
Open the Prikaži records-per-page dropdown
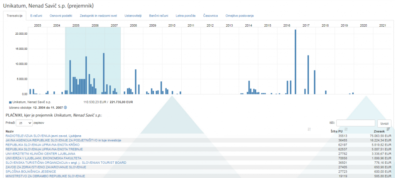pos(24,123)
